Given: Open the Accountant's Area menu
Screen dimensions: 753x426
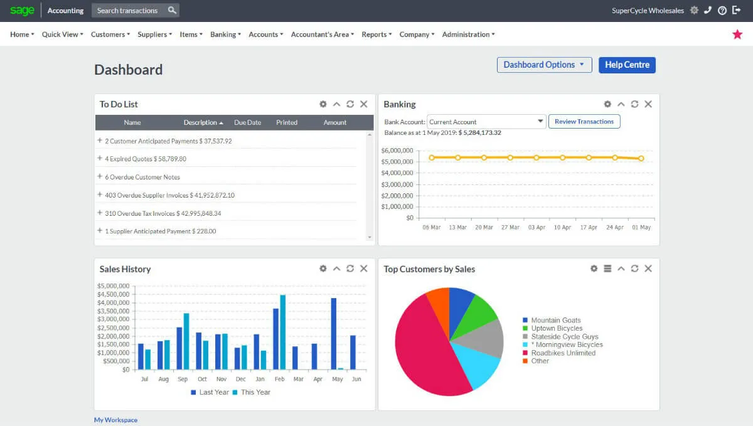Looking at the screenshot, I should (321, 35).
